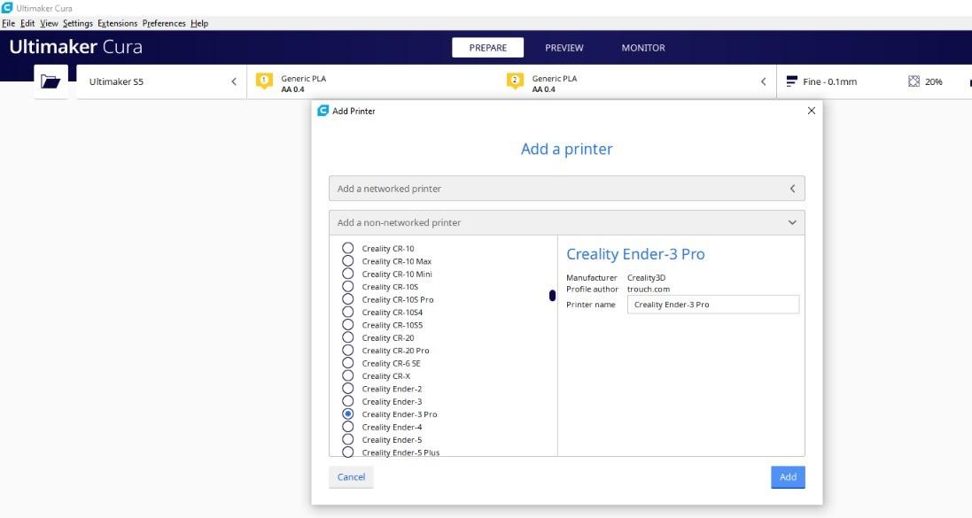This screenshot has height=518, width=972.
Task: Click the Add button
Action: (x=788, y=477)
